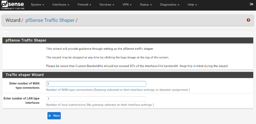
Task: Click the dark 'Traffic shaper Wizard' panel heading
Action: tap(128, 75)
